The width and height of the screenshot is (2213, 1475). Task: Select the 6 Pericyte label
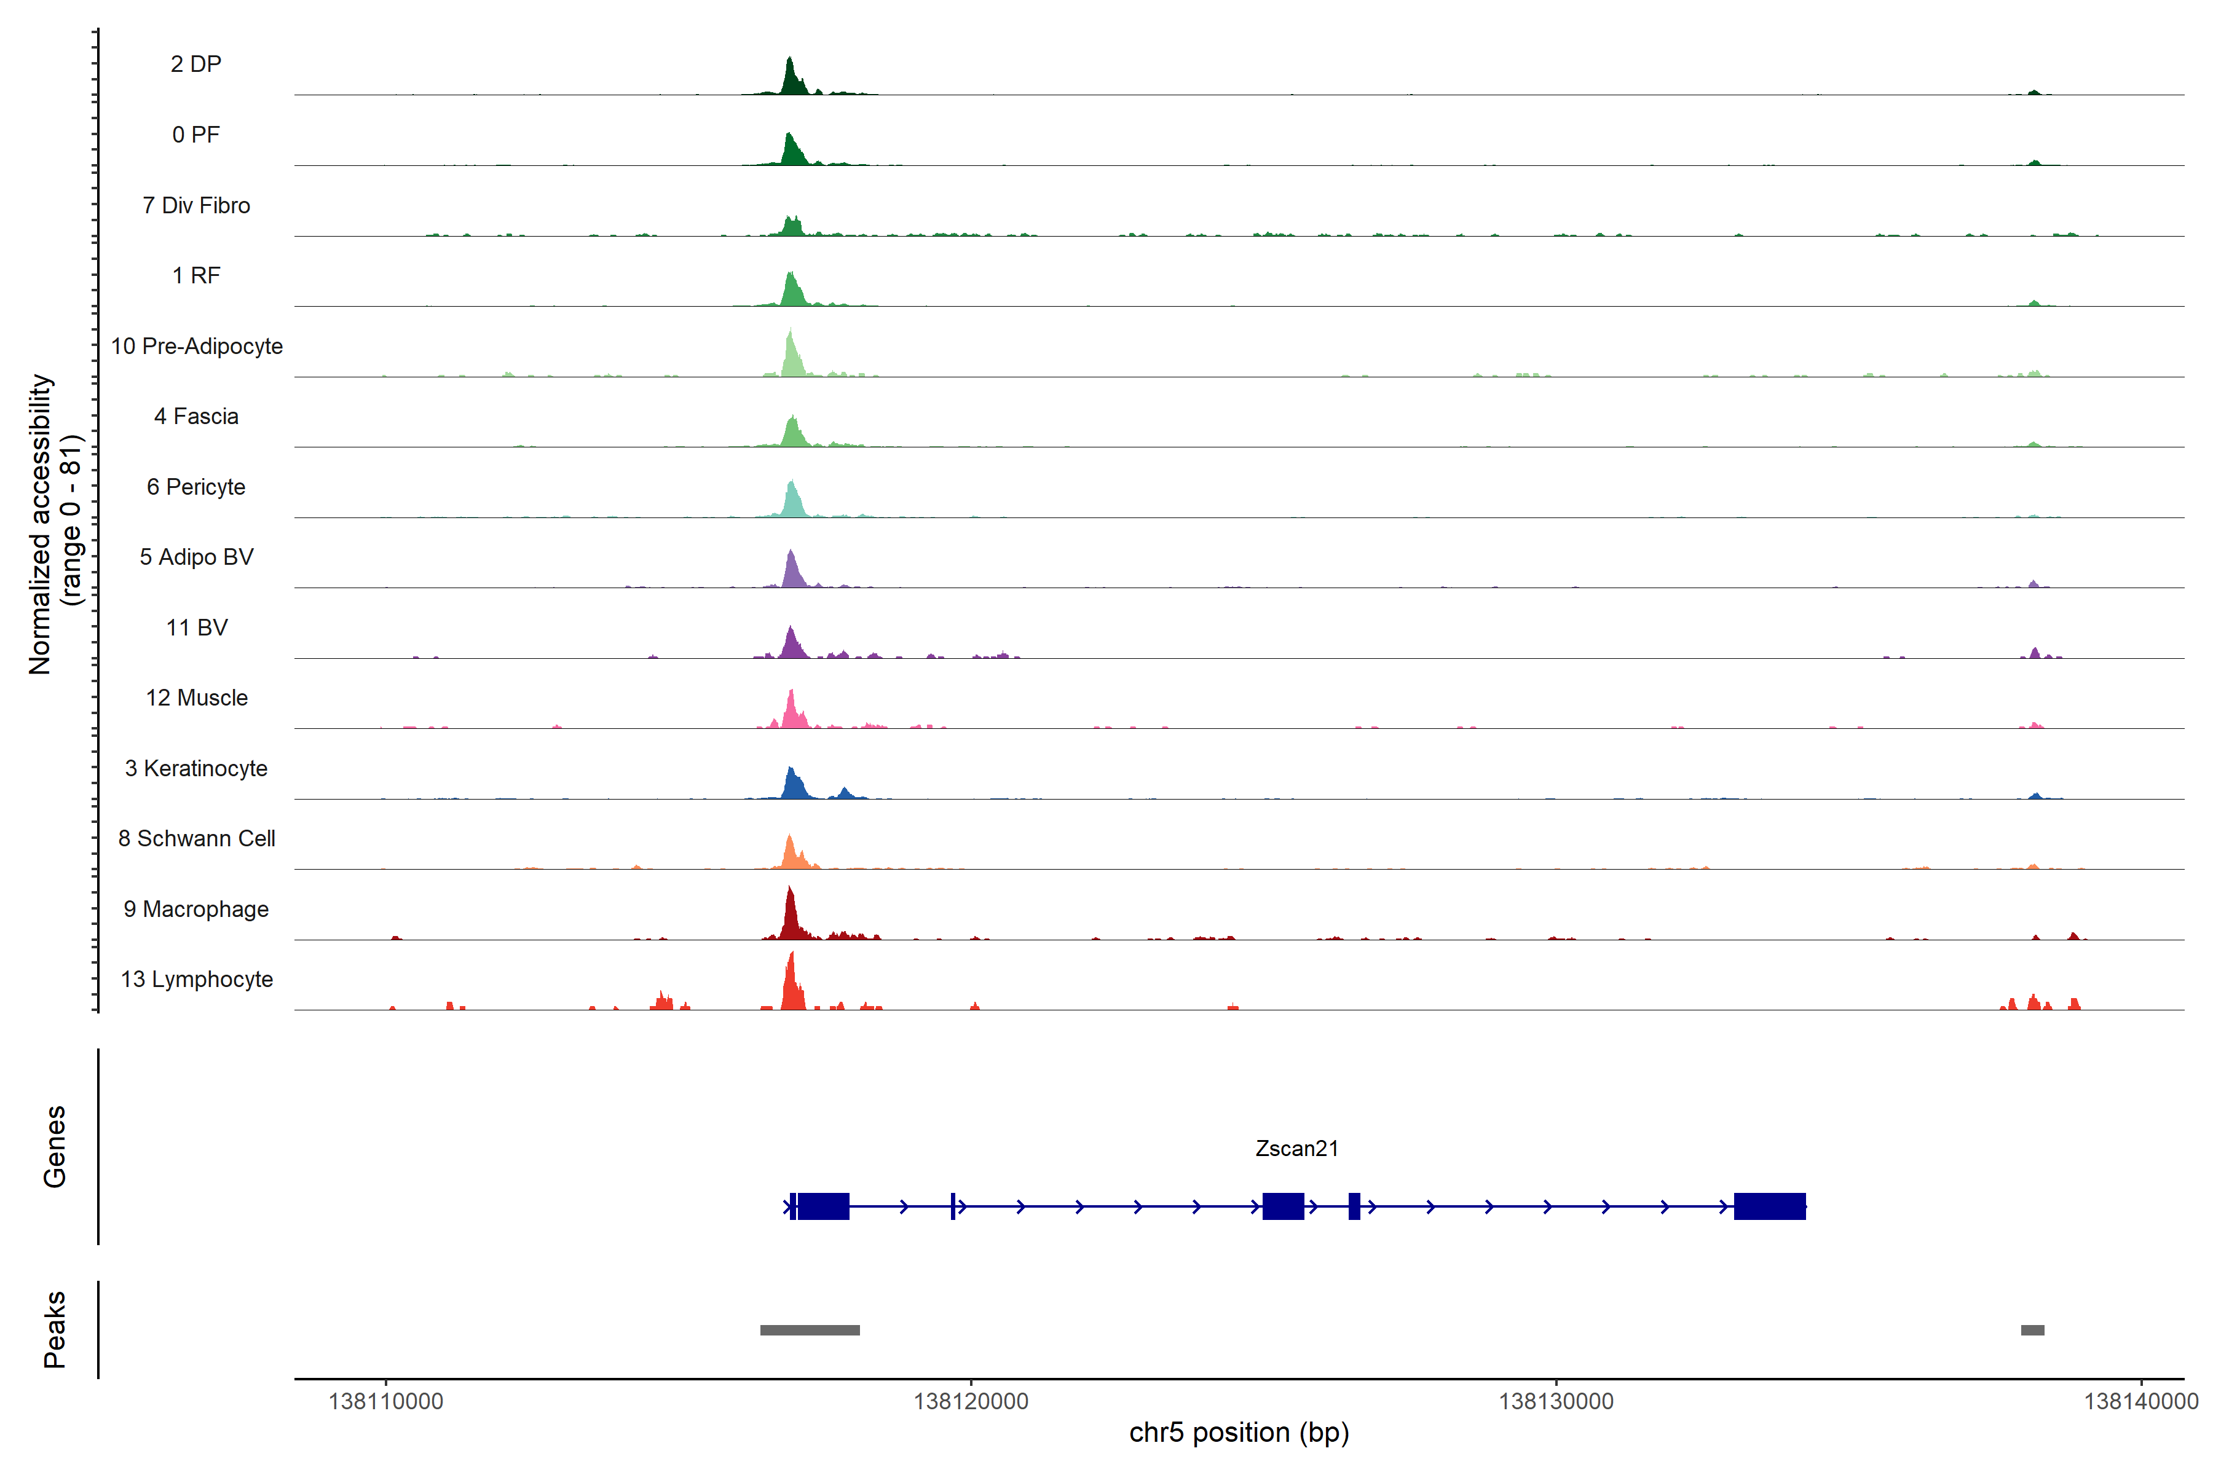click(x=195, y=486)
